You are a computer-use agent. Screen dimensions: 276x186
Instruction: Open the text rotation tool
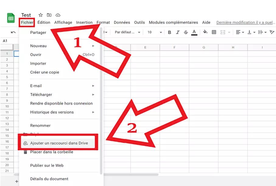(x=272, y=32)
